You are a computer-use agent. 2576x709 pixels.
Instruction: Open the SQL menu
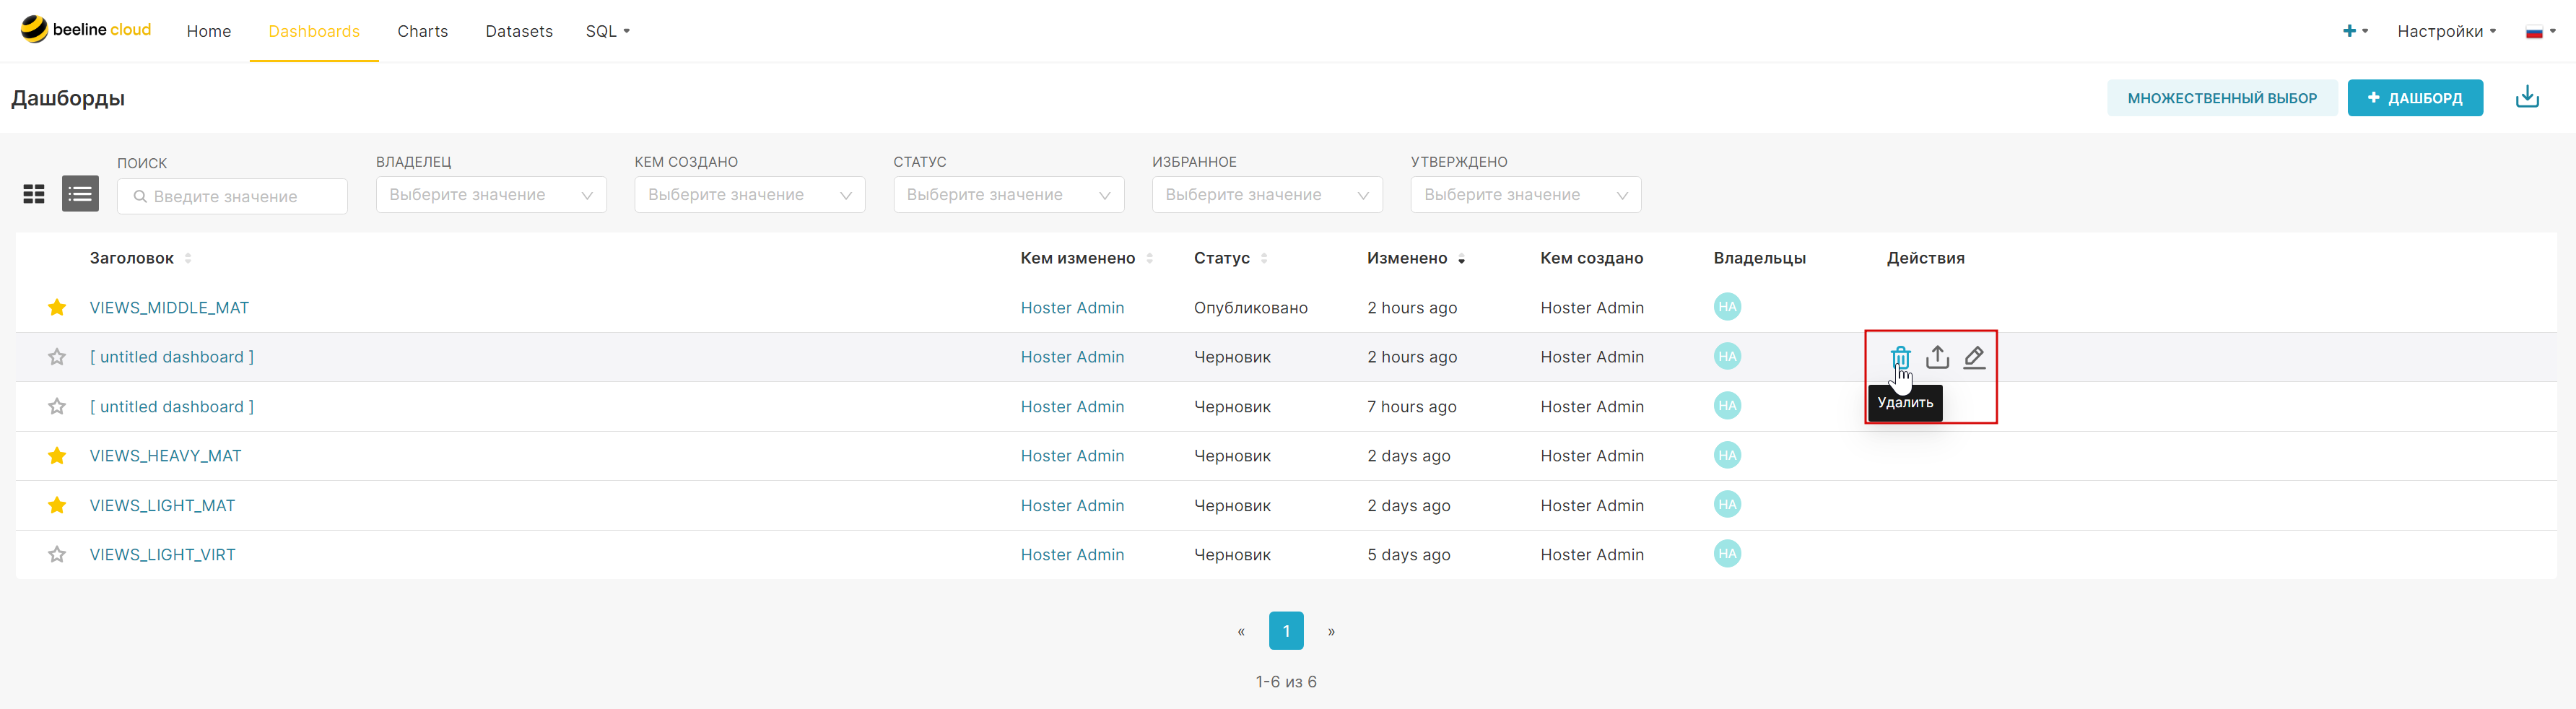click(x=608, y=31)
